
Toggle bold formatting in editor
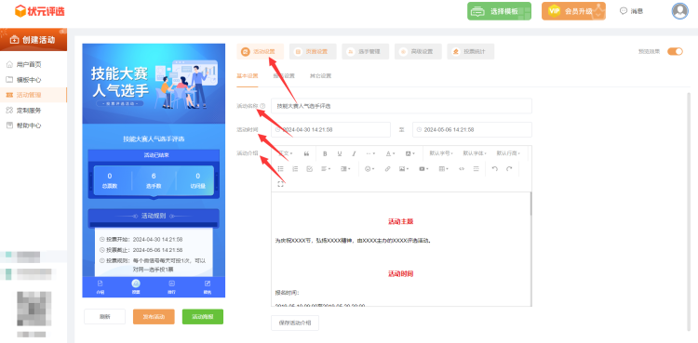[325, 153]
